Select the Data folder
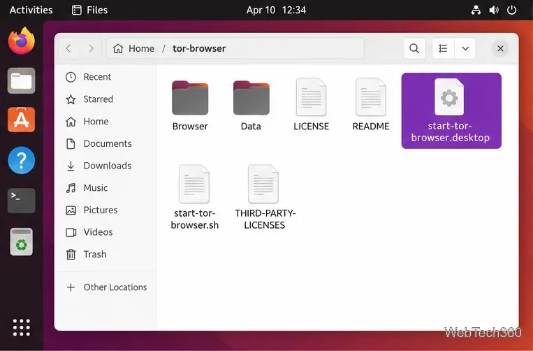The width and height of the screenshot is (533, 351). point(251,106)
